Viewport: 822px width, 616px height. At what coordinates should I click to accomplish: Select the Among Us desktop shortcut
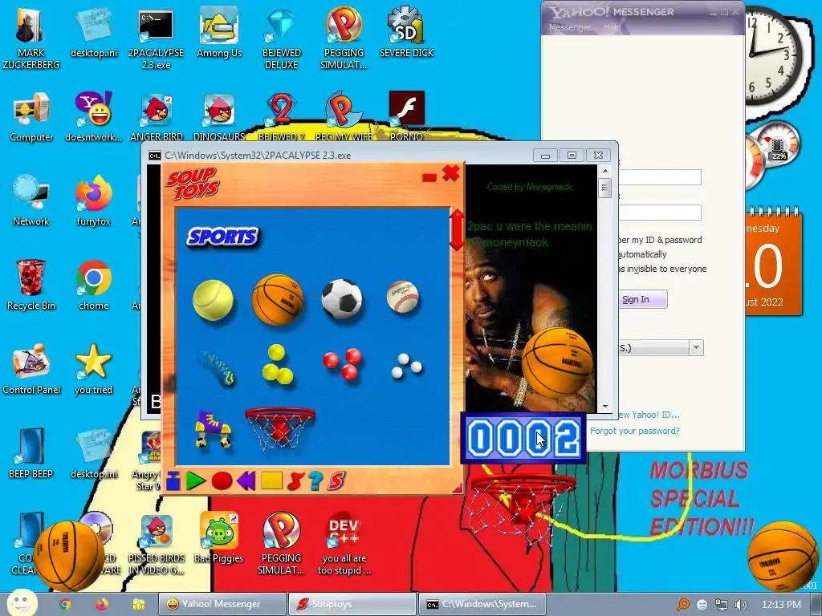(219, 33)
